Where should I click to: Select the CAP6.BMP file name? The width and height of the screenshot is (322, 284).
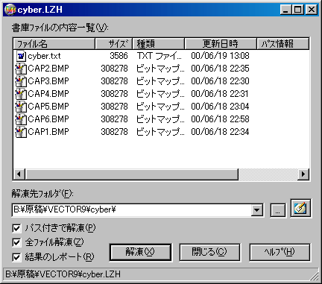48,119
